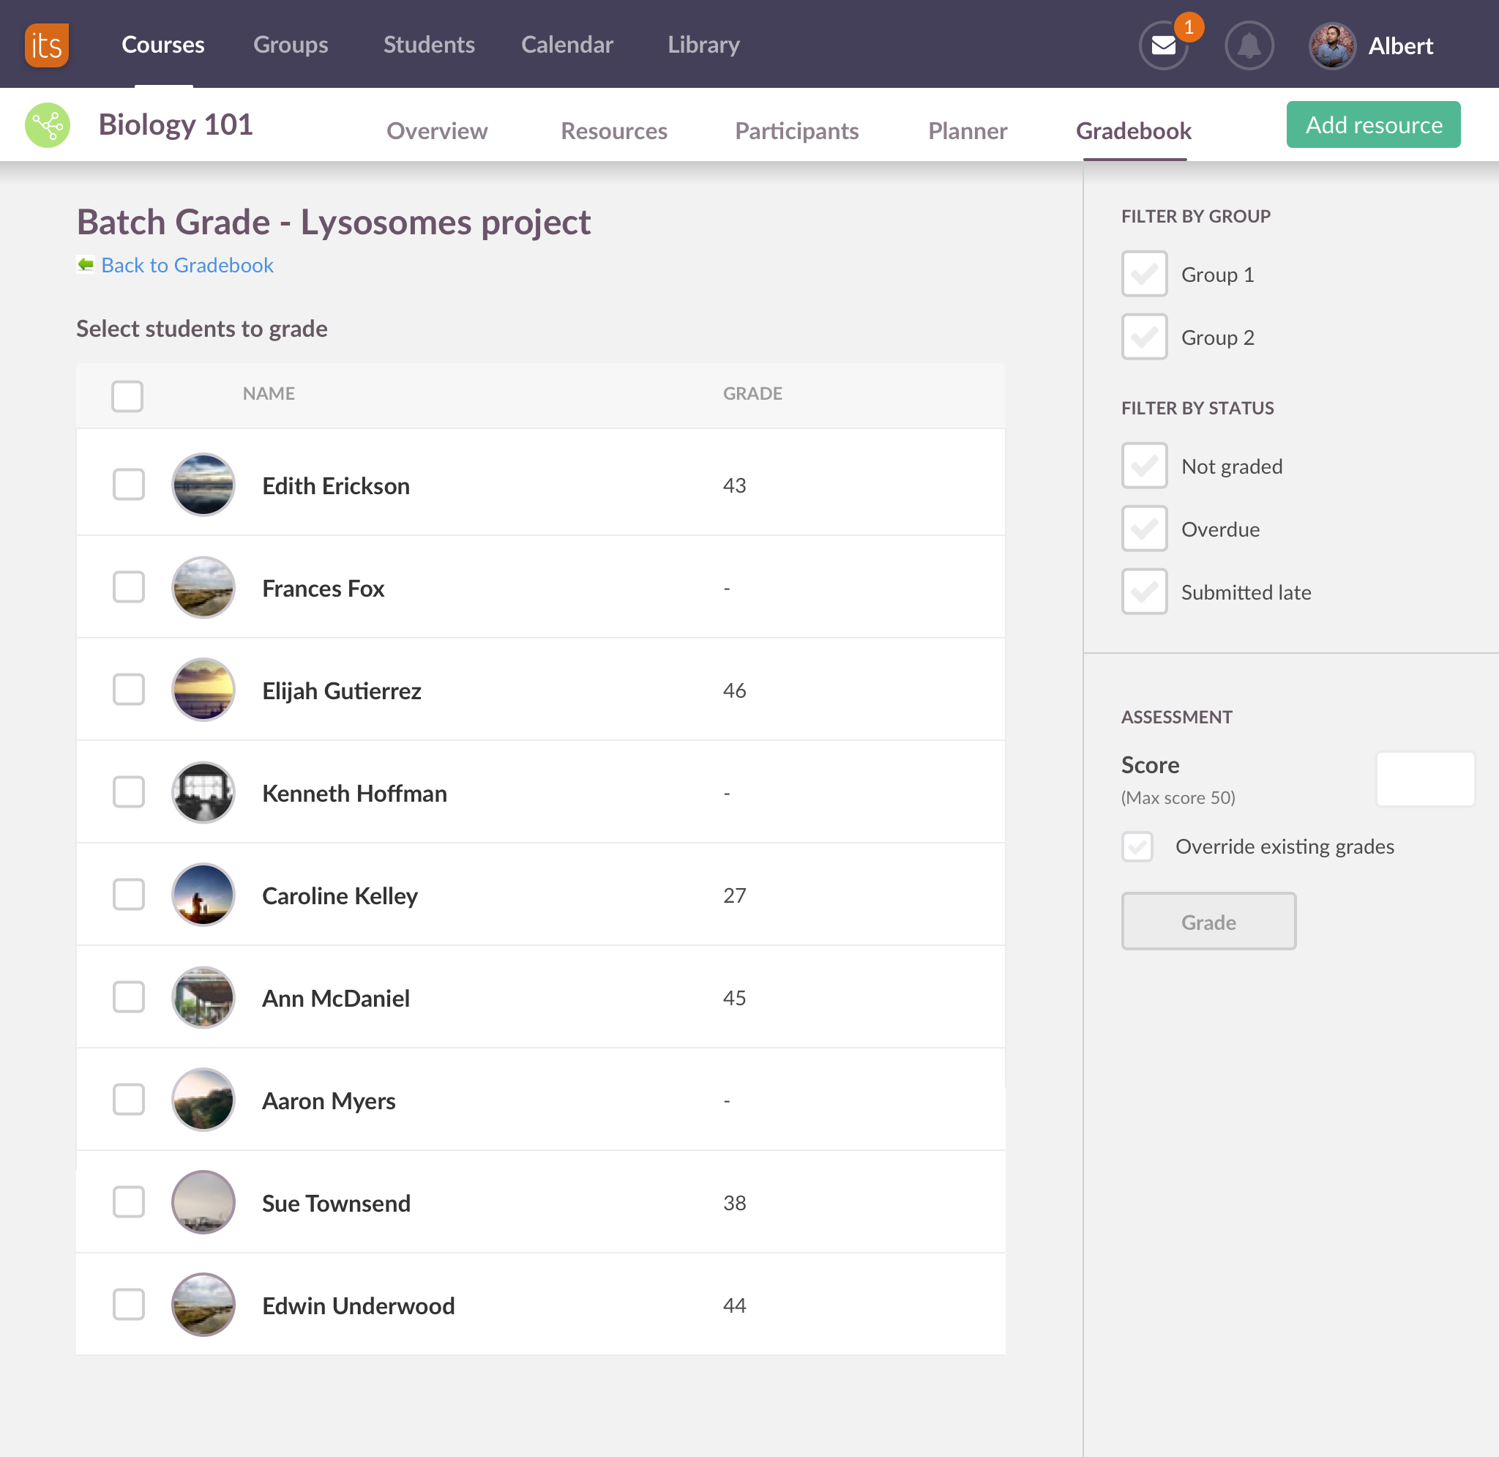
Task: Toggle Override existing grades
Action: (1137, 846)
